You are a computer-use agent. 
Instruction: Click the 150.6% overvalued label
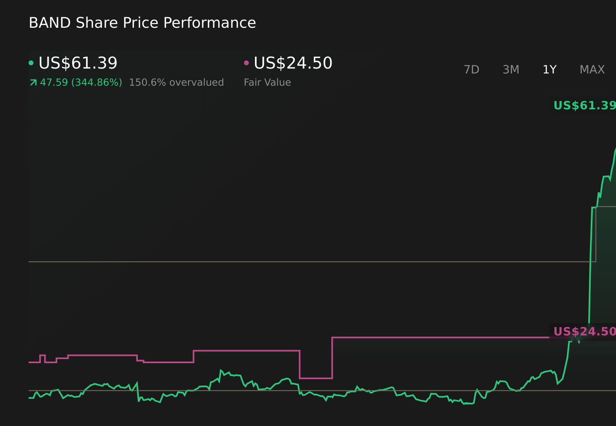coord(176,83)
